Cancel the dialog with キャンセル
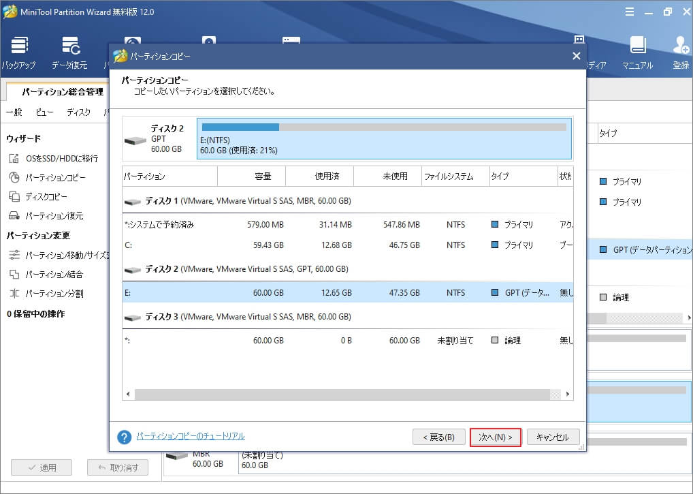This screenshot has height=494, width=693. pyautogui.click(x=553, y=437)
